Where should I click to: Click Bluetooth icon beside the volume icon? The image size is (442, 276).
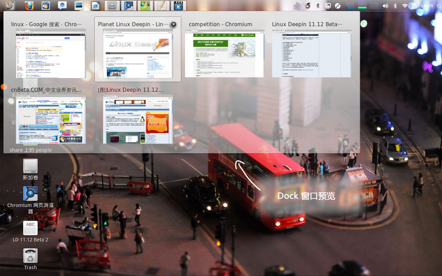click(395, 6)
